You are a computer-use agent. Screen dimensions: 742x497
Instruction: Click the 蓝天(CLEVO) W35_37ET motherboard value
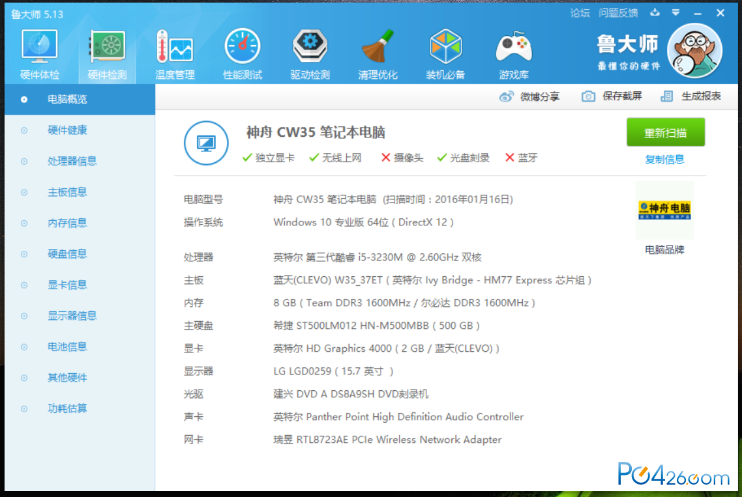point(432,281)
